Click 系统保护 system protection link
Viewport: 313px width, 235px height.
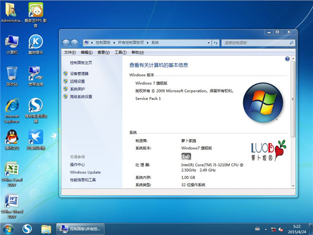(x=77, y=89)
